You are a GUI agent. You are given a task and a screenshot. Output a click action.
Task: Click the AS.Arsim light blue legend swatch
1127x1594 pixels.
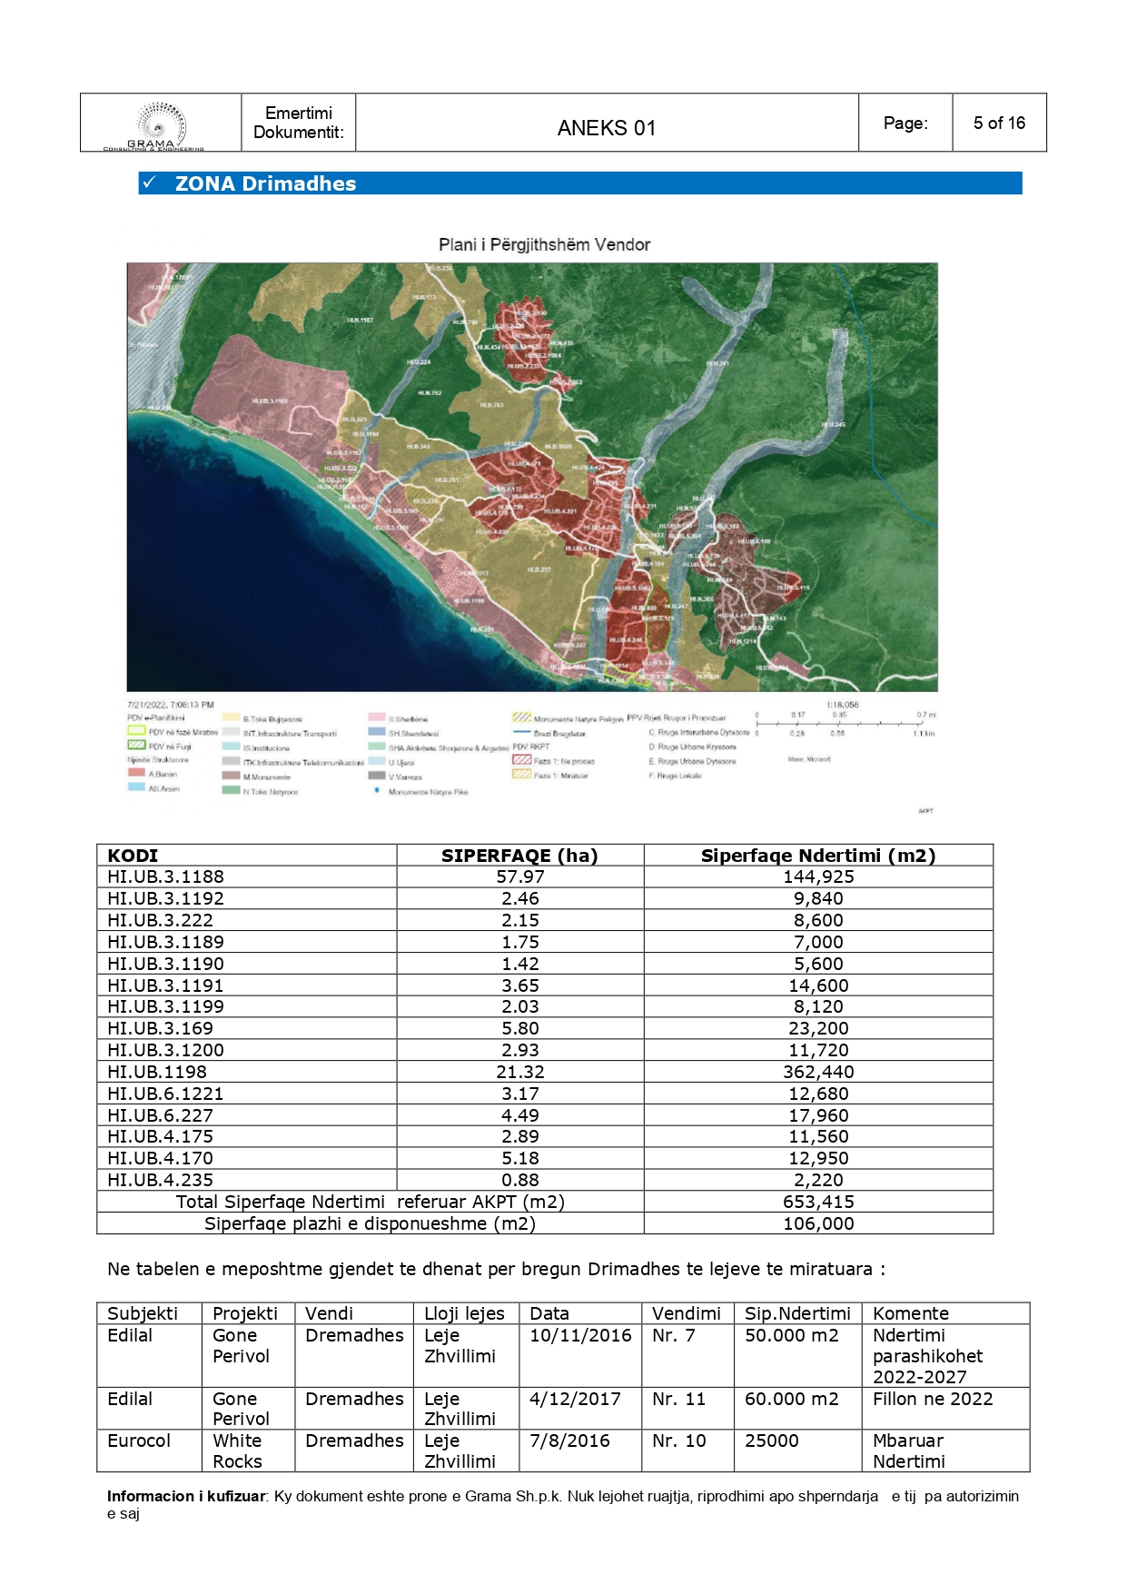(x=136, y=787)
